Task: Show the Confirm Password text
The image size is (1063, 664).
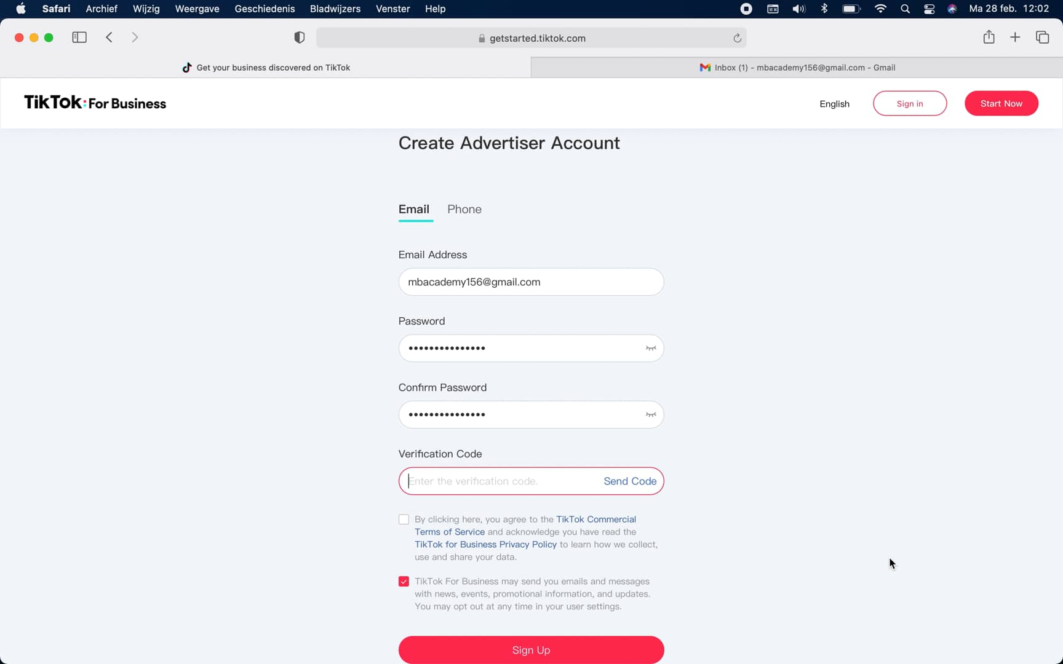Action: click(x=650, y=415)
